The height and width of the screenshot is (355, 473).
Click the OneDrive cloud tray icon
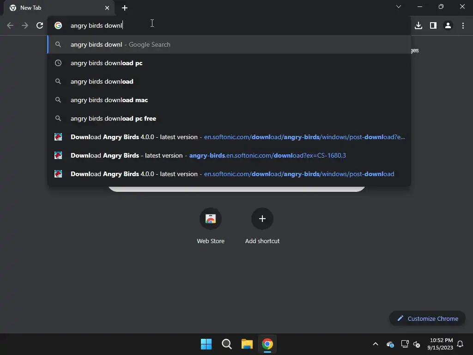(390, 344)
